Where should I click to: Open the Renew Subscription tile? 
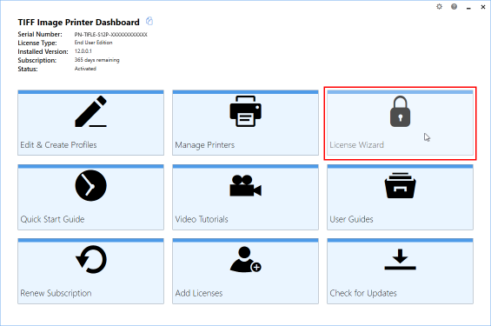pyautogui.click(x=90, y=271)
